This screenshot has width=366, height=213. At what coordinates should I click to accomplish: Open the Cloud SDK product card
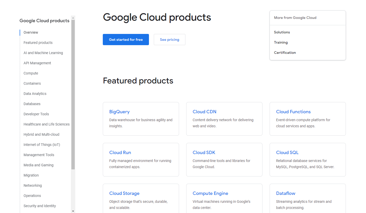[x=204, y=152]
